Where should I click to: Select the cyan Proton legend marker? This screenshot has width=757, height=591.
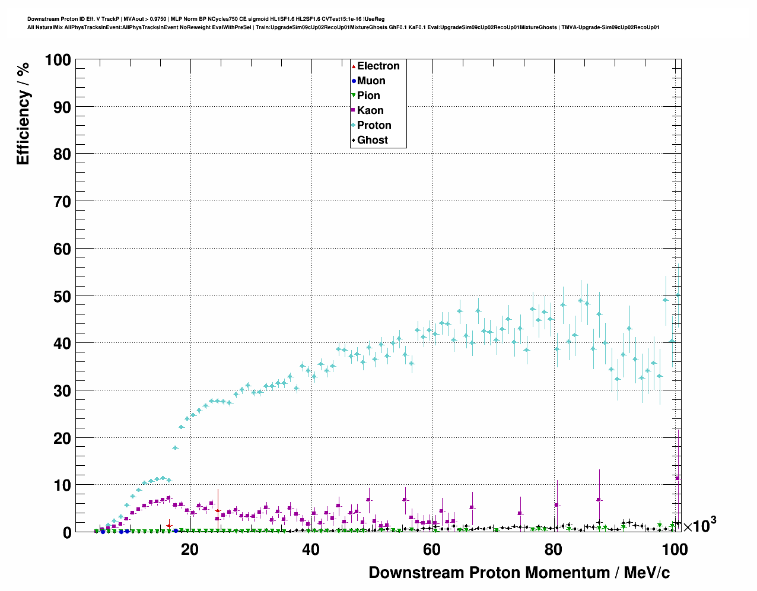click(354, 125)
